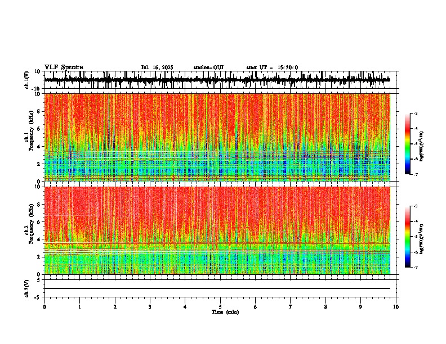Click inside the ch.1 frequency spectrogram
This screenshot has width=446, height=344.
[217, 137]
